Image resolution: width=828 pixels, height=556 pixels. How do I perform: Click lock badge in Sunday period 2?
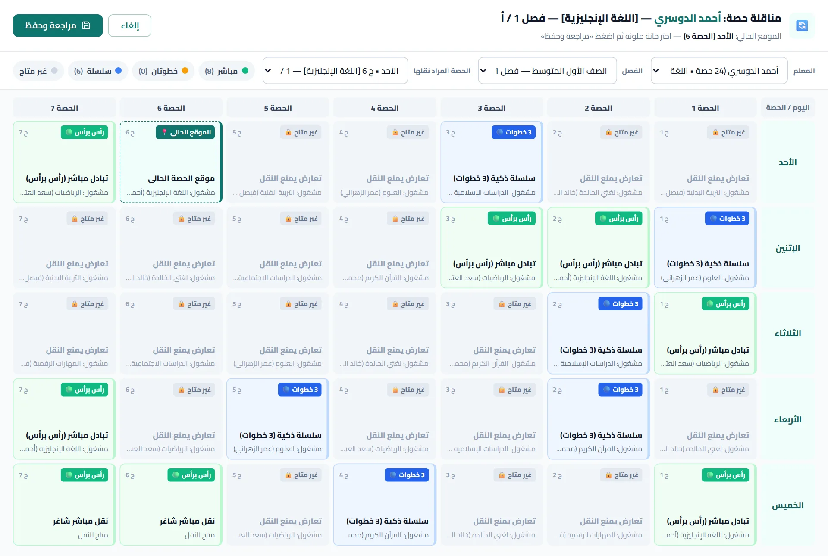coord(621,132)
